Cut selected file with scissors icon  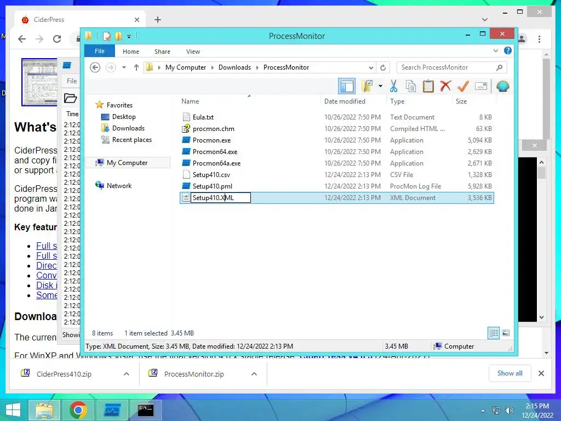(393, 86)
